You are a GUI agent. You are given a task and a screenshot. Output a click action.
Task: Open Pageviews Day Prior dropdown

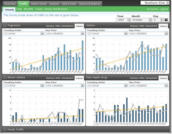tap(65, 34)
